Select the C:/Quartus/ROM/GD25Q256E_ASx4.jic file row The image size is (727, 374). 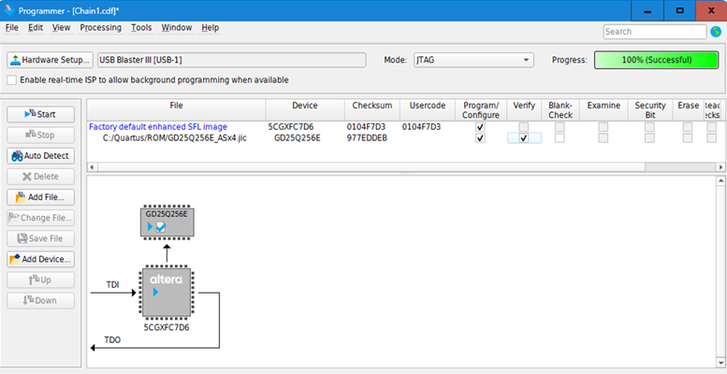click(x=174, y=137)
